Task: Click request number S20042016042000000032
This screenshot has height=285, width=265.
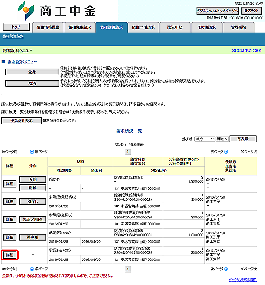Action: 133,253
